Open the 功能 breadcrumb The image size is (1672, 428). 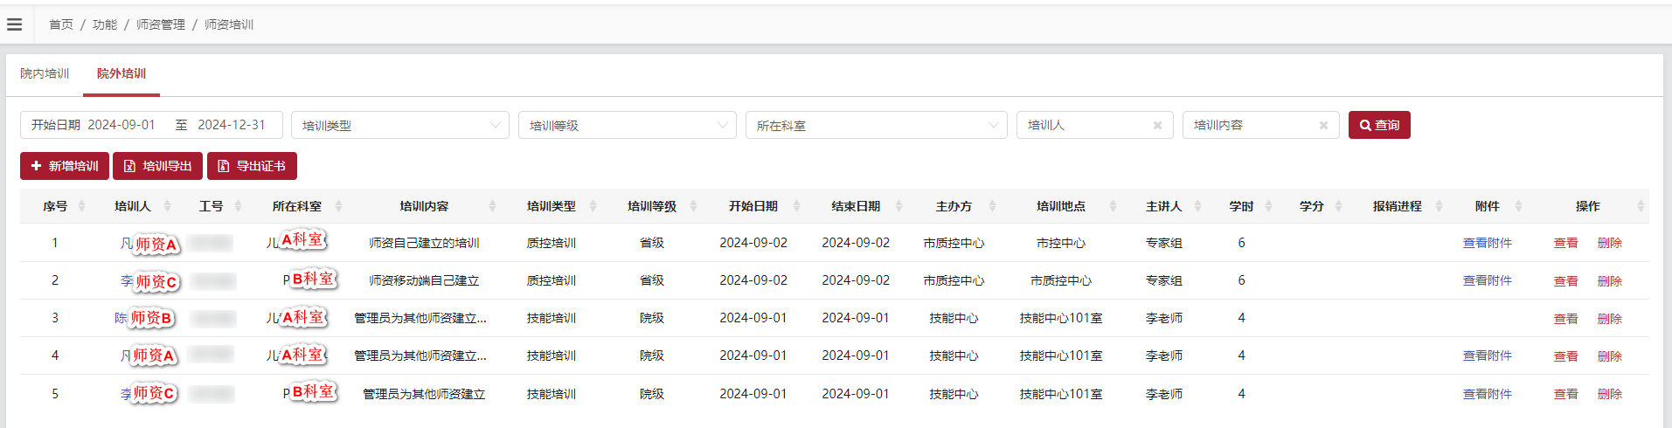[x=105, y=24]
